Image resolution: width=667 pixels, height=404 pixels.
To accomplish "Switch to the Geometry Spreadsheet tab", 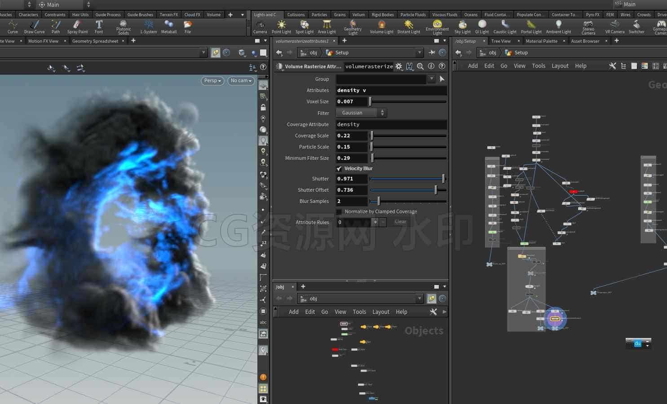I will click(95, 41).
